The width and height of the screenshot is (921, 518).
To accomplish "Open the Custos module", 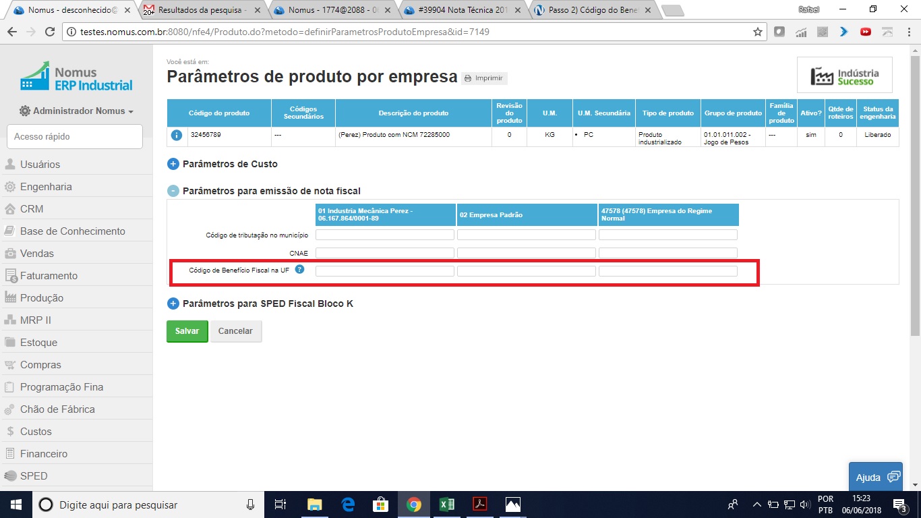I will (76, 432).
